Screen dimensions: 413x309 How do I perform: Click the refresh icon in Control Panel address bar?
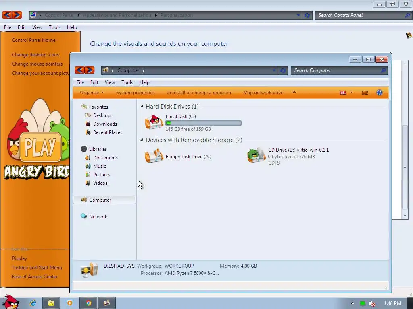click(307, 15)
